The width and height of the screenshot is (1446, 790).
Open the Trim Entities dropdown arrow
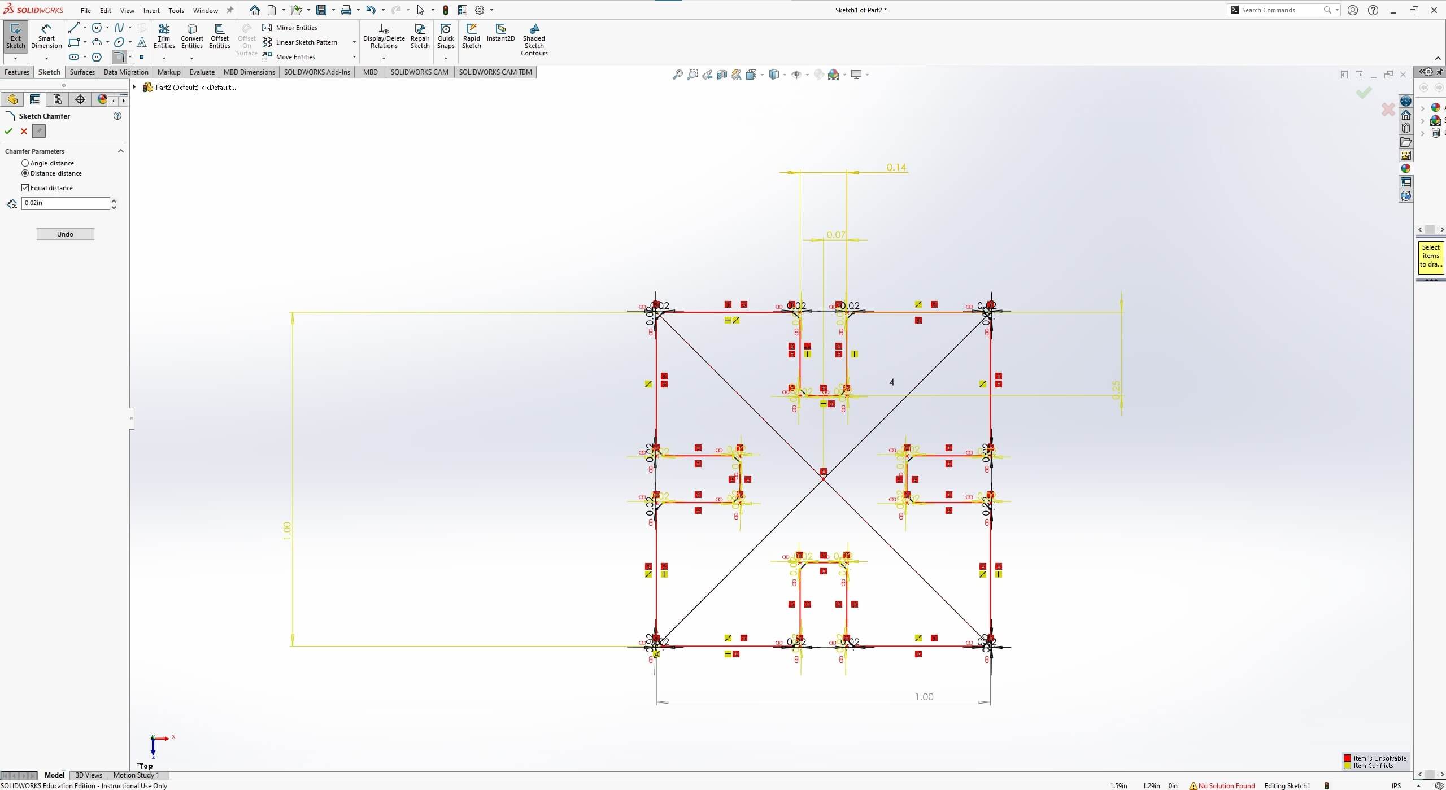click(x=164, y=58)
